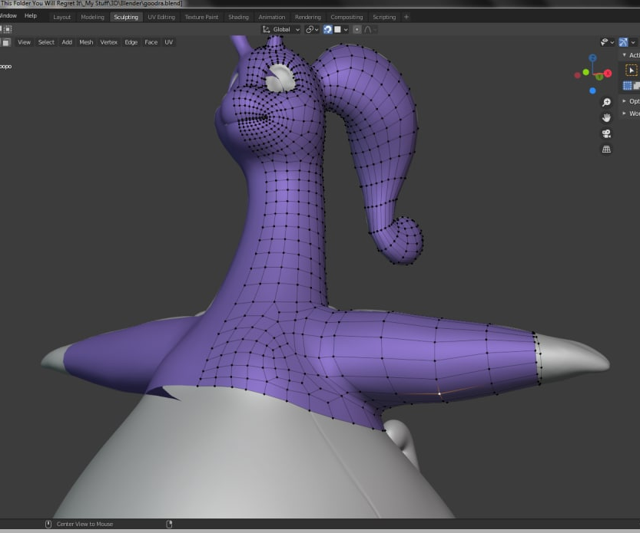Open the UV Editing workspace tab
This screenshot has width=640, height=533.
pos(161,17)
